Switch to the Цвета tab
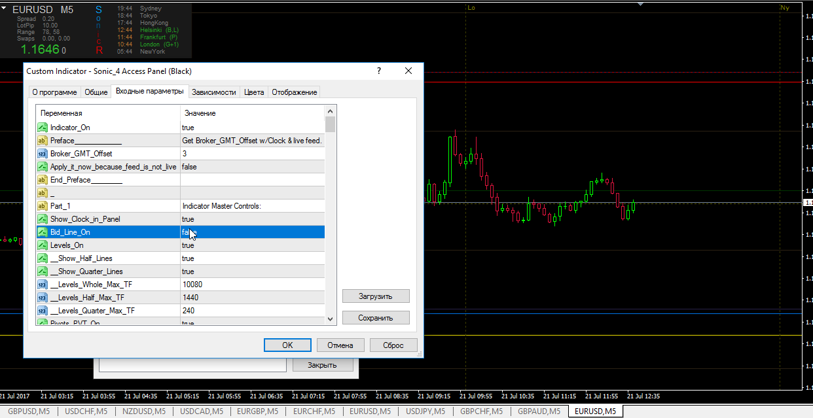 (254, 92)
